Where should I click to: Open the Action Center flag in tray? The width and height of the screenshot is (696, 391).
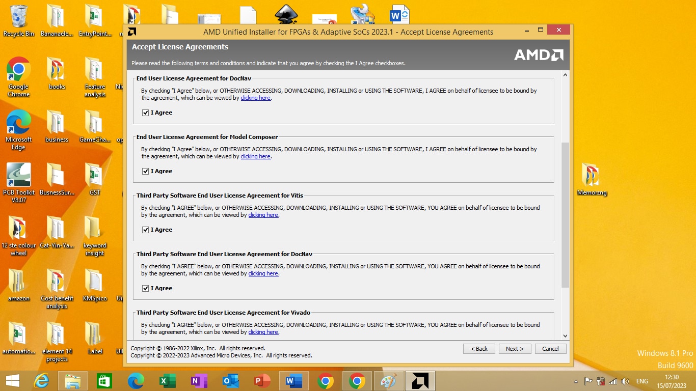coord(588,381)
